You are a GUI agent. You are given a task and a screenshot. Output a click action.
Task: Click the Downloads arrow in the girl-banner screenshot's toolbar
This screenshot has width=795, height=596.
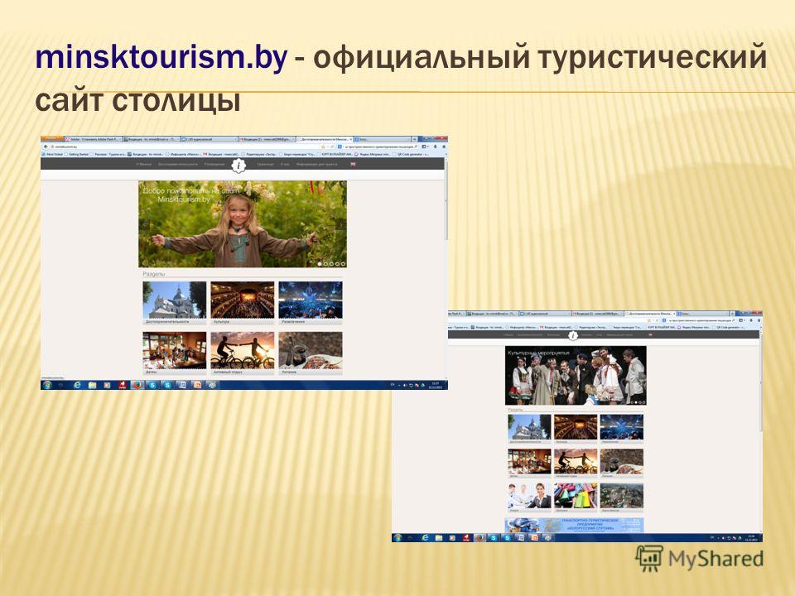(x=435, y=147)
